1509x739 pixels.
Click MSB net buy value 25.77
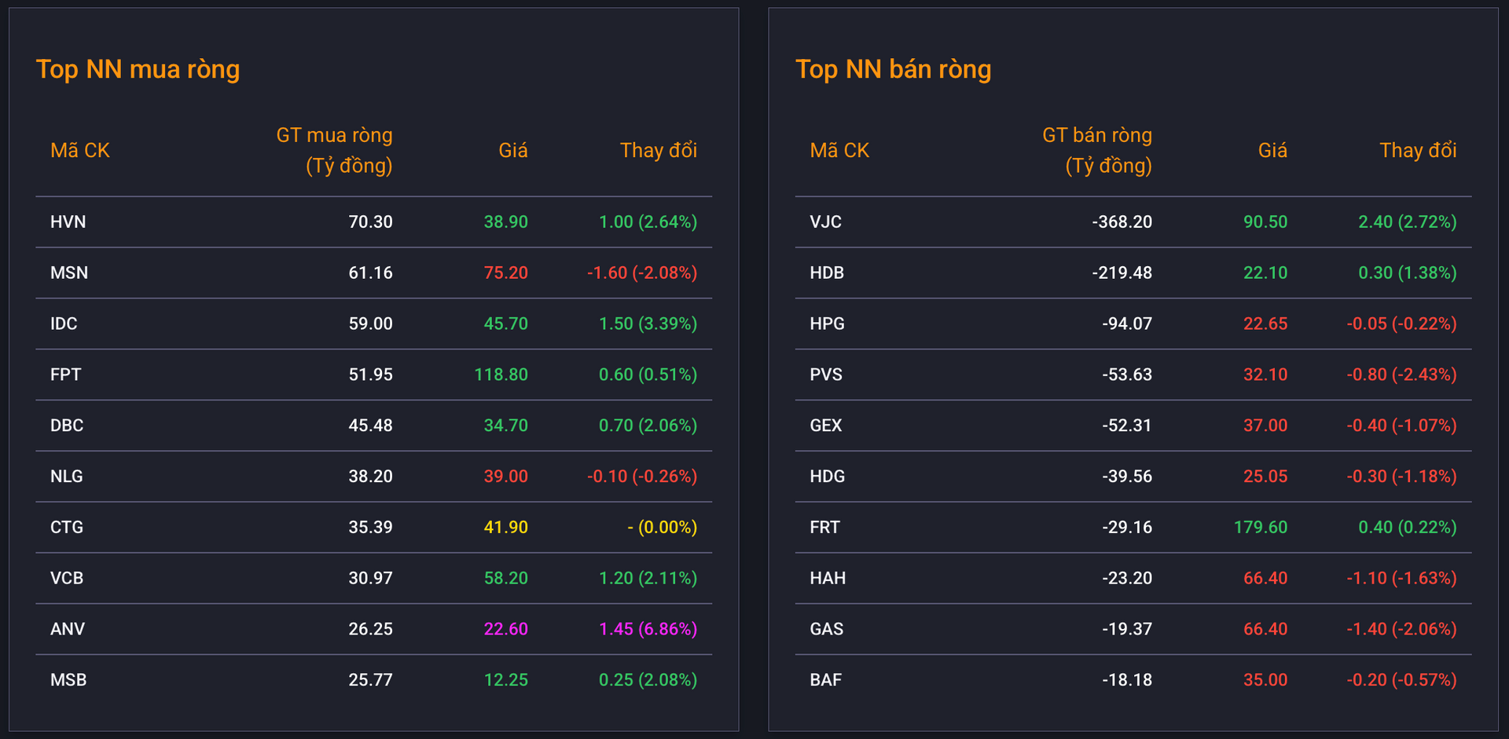[x=370, y=680]
